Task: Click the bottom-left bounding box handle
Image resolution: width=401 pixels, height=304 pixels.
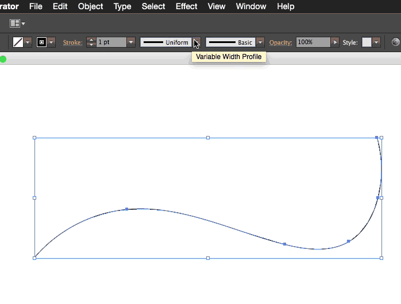Action: (34, 258)
